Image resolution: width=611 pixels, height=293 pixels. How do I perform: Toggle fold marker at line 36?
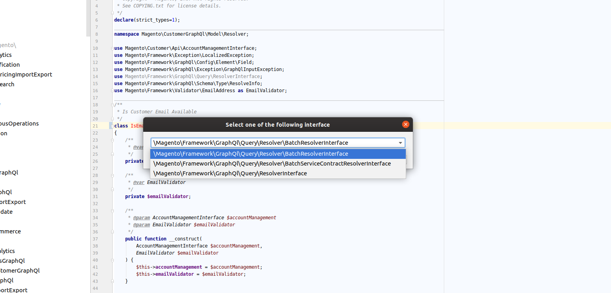click(112, 232)
